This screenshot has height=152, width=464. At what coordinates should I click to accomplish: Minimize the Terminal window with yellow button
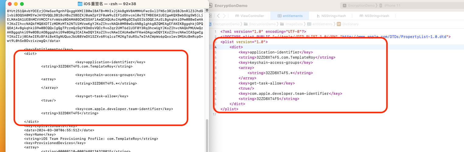pos(16,4)
